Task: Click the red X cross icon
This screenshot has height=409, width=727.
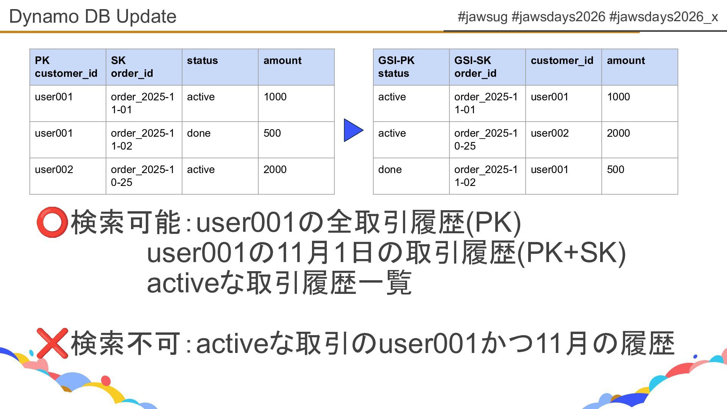Action: pyautogui.click(x=52, y=343)
